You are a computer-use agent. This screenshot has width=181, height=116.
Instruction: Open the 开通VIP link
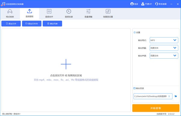[147, 4]
